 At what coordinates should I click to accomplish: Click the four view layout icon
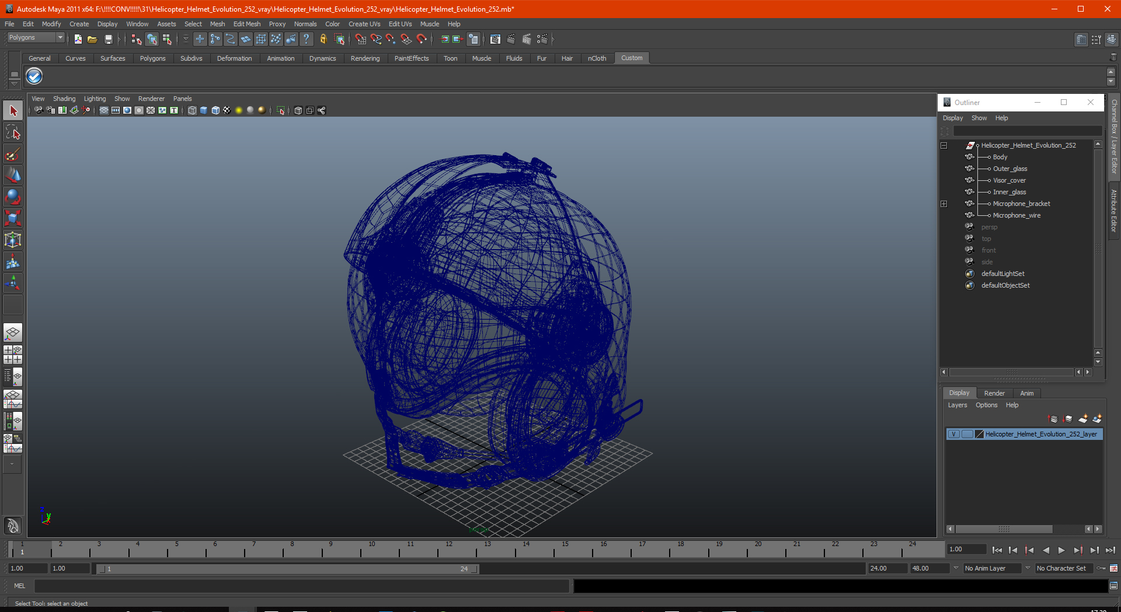(x=13, y=355)
